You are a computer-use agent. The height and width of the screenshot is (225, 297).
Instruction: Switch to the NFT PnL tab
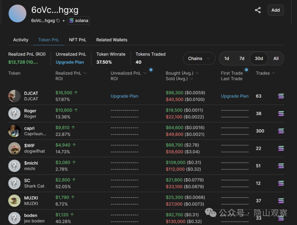(x=78, y=40)
